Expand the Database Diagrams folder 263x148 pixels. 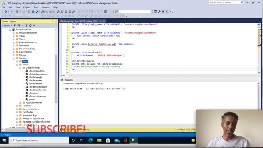click(x=14, y=33)
